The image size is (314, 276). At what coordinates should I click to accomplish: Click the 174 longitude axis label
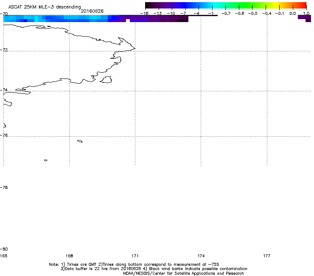(x=201, y=256)
